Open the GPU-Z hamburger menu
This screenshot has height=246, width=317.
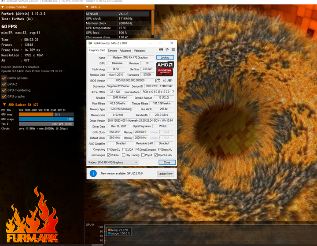tap(173, 49)
